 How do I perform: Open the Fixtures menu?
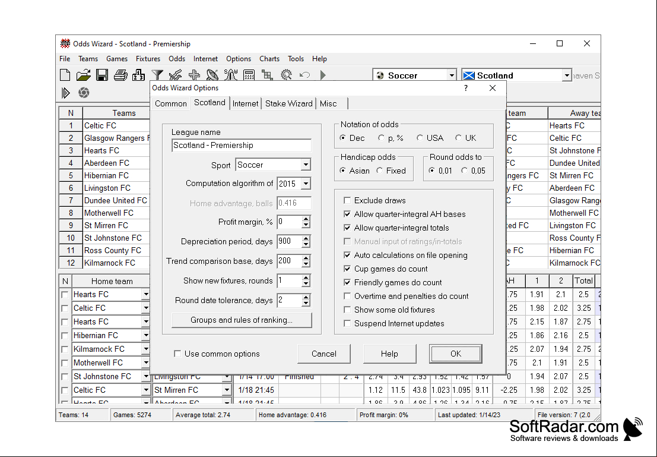[x=148, y=59]
